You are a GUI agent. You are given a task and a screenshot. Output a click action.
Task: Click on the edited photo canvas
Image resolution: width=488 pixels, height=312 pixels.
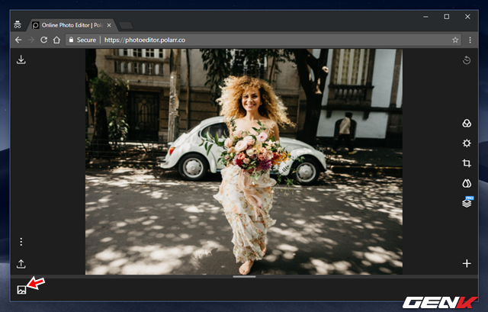click(x=244, y=162)
